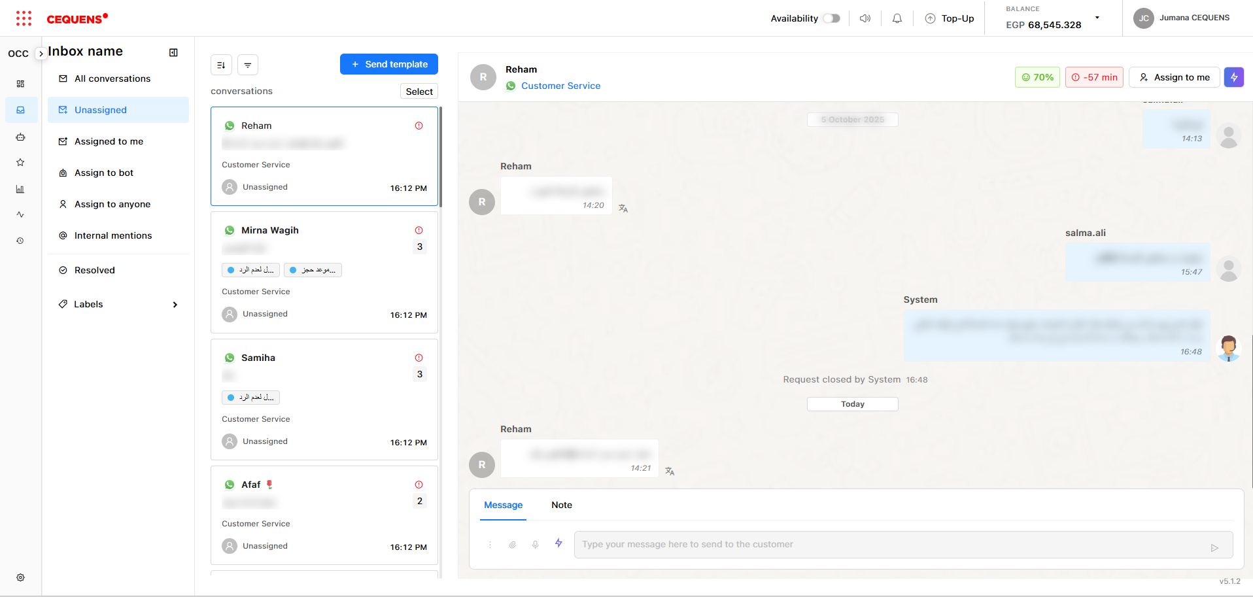Click the agent avatar beside the 16:48 message
Image resolution: width=1253 pixels, height=597 pixels.
click(1229, 349)
